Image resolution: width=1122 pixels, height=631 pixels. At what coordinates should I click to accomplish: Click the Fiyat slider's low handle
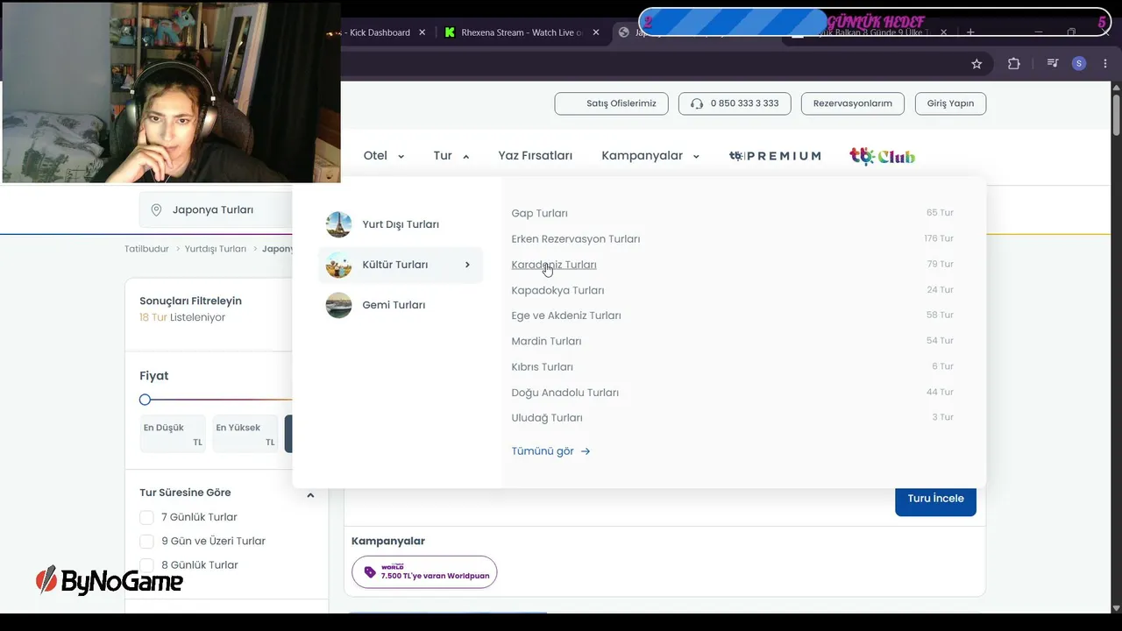point(146,400)
